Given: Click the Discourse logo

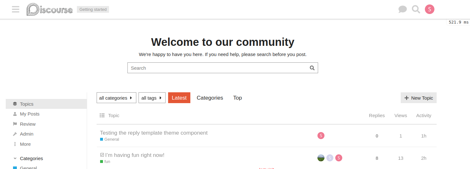Looking at the screenshot, I should (50, 9).
